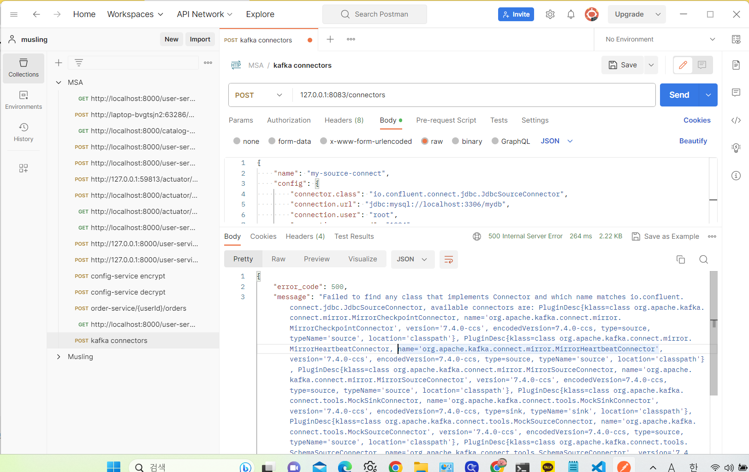This screenshot has height=472, width=749.
Task: Switch response view to Raw
Action: 278,259
